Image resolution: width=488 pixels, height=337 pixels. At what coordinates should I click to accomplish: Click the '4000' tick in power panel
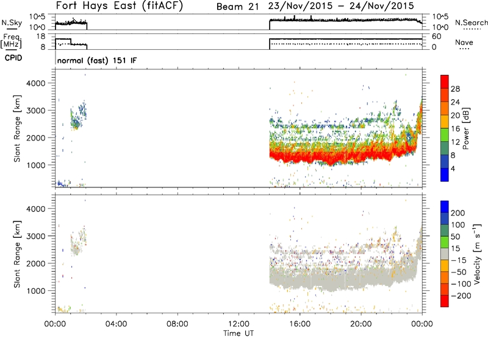pos(36,83)
